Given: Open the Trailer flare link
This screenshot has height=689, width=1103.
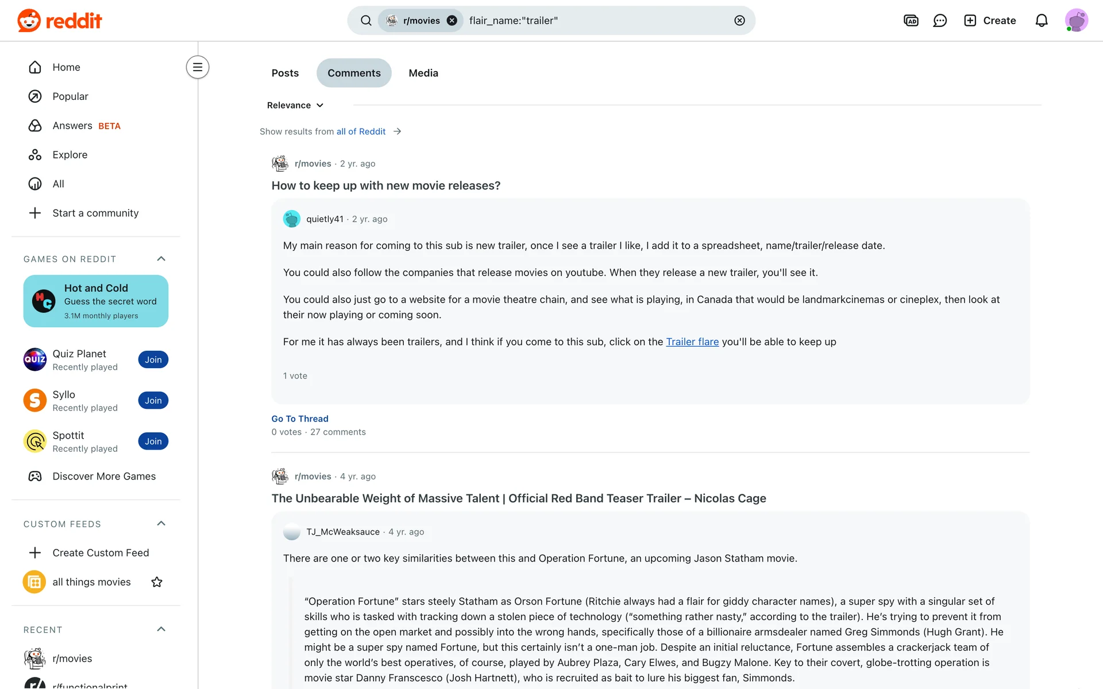Looking at the screenshot, I should [692, 342].
